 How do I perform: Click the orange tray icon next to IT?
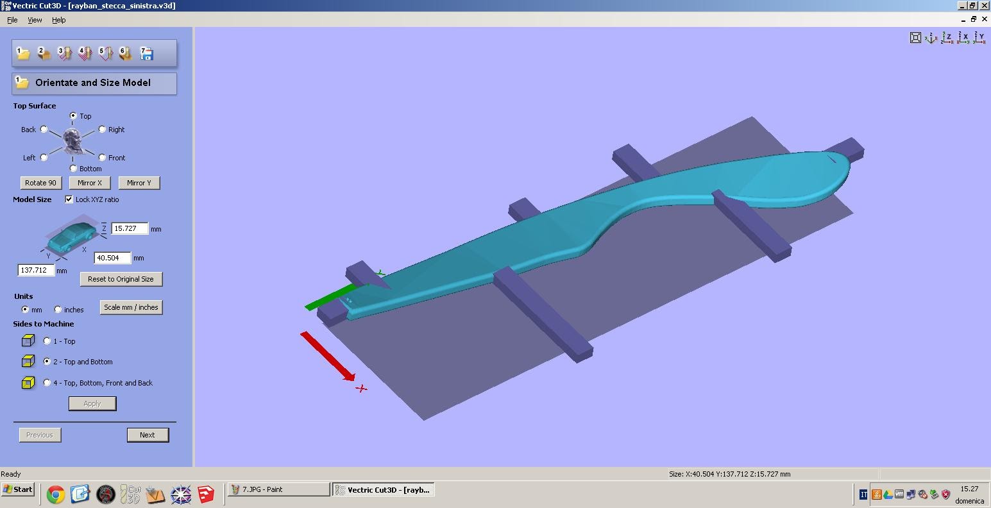pos(876,495)
